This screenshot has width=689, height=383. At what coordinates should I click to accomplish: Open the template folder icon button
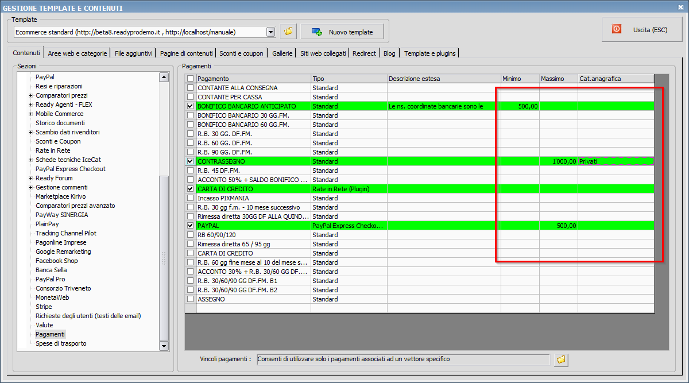[x=288, y=32]
